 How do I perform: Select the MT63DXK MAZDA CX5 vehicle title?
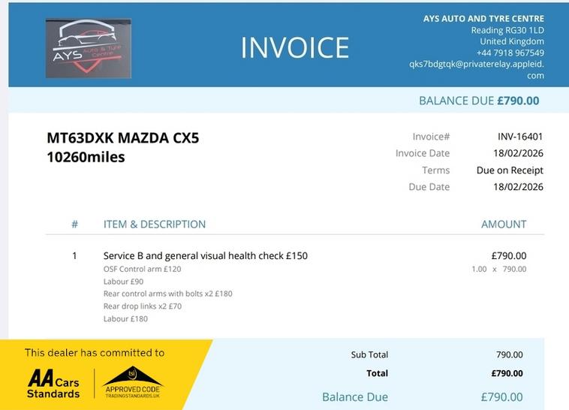pos(123,138)
